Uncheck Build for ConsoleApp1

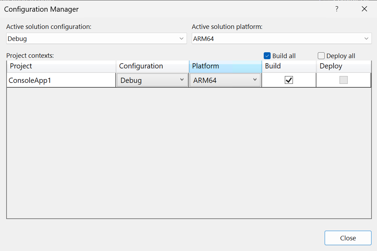[289, 80]
